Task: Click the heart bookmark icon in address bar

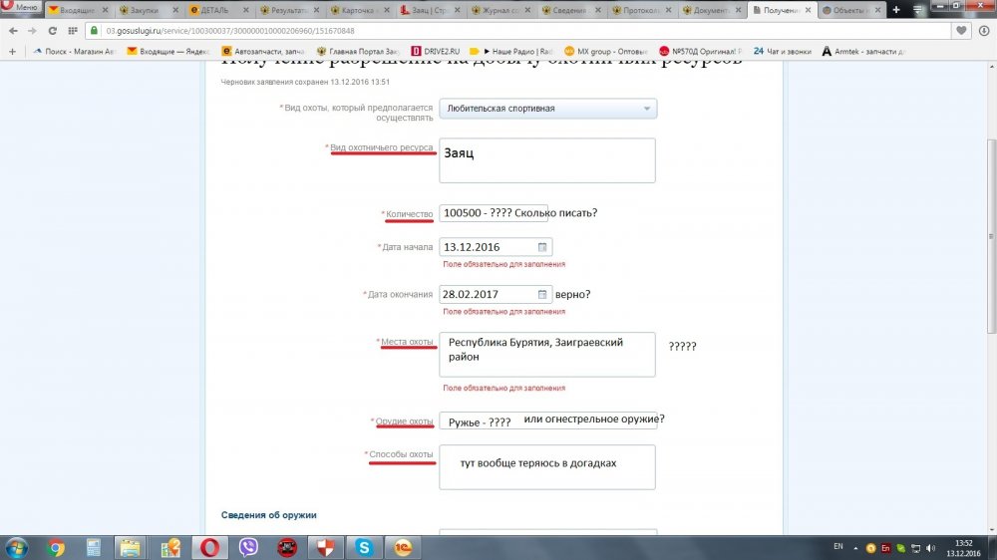Action: tap(961, 30)
